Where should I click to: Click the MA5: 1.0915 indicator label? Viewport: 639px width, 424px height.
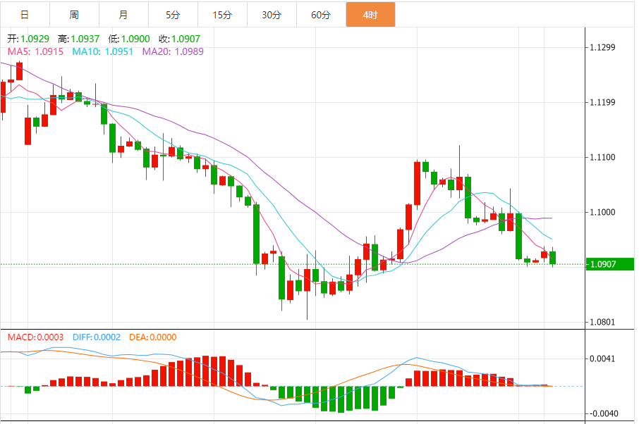pos(35,51)
